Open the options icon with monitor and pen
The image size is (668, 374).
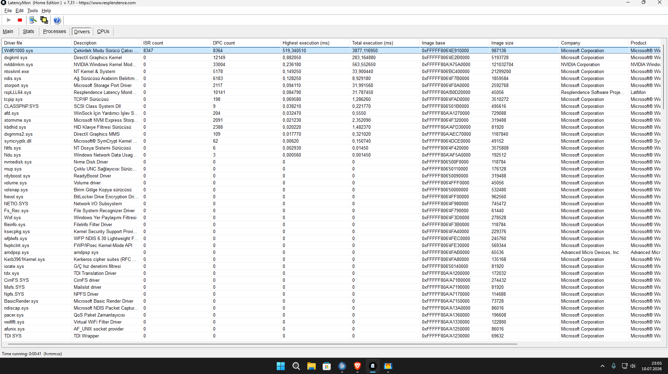[33, 20]
